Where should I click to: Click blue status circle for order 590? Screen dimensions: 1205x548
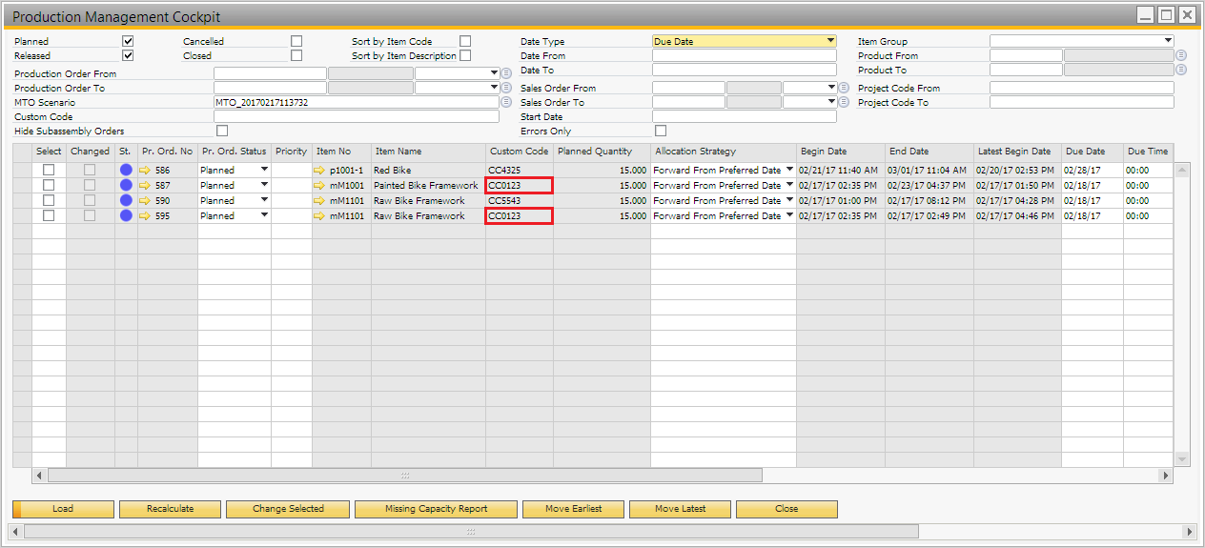click(x=126, y=201)
